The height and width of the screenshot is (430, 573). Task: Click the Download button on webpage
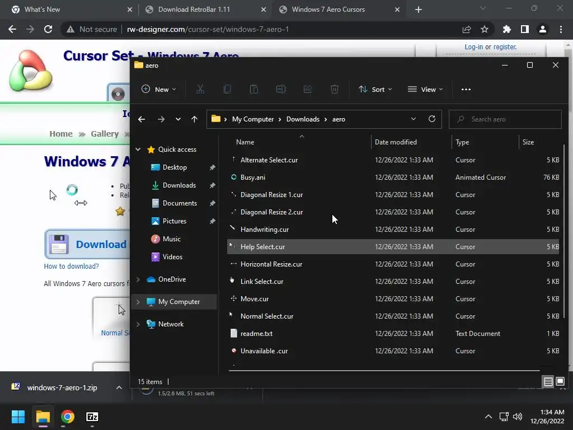[x=88, y=244]
